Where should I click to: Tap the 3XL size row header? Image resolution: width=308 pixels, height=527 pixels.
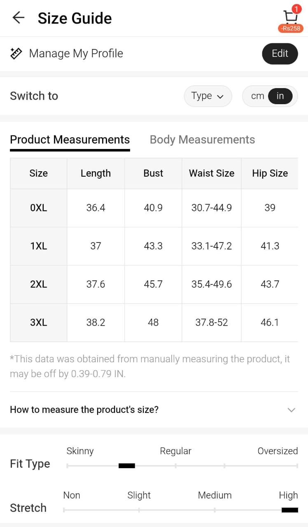point(39,322)
